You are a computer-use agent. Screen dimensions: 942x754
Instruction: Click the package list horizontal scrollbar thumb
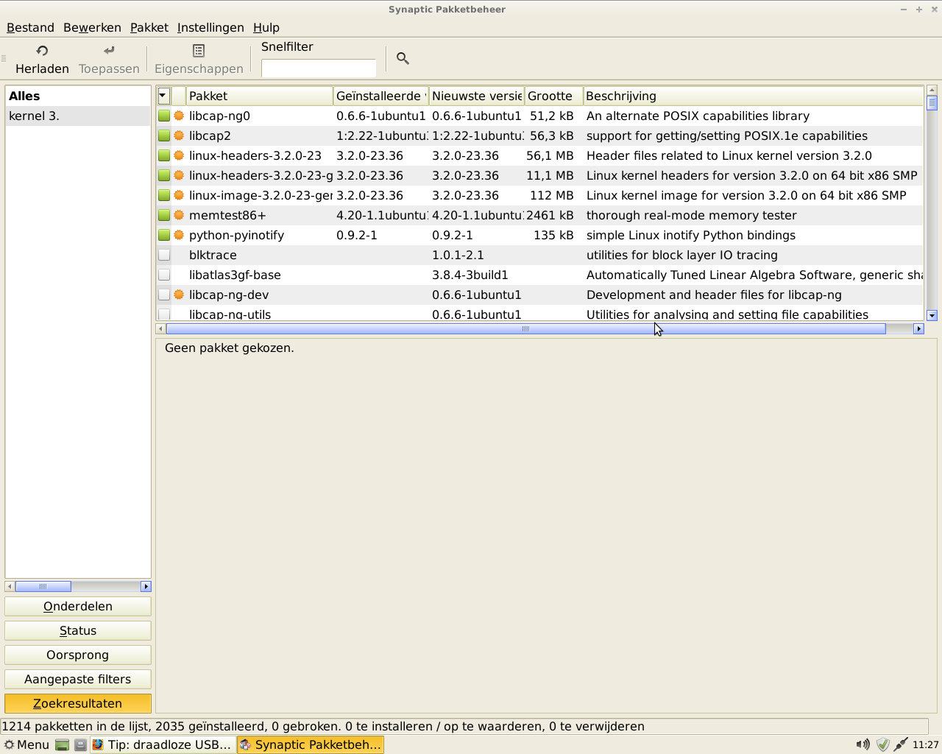[x=525, y=328]
